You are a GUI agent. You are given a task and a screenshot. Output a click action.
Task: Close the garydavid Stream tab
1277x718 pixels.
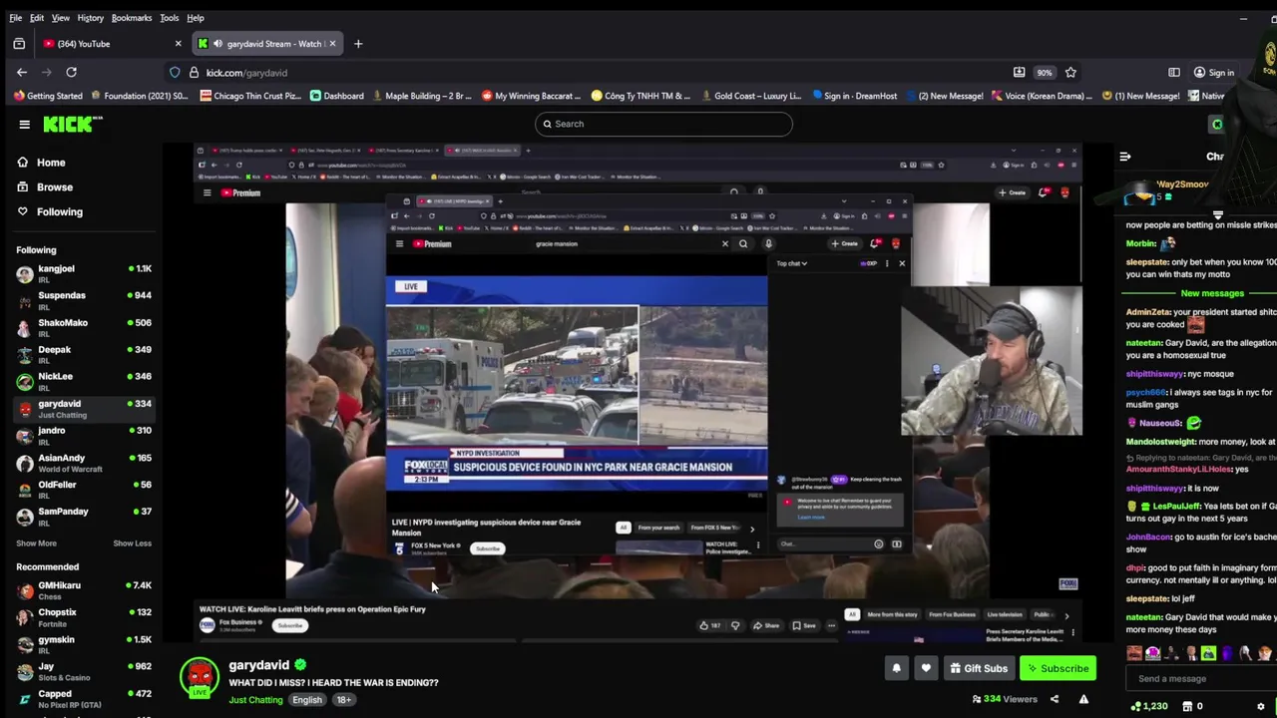pyautogui.click(x=332, y=44)
